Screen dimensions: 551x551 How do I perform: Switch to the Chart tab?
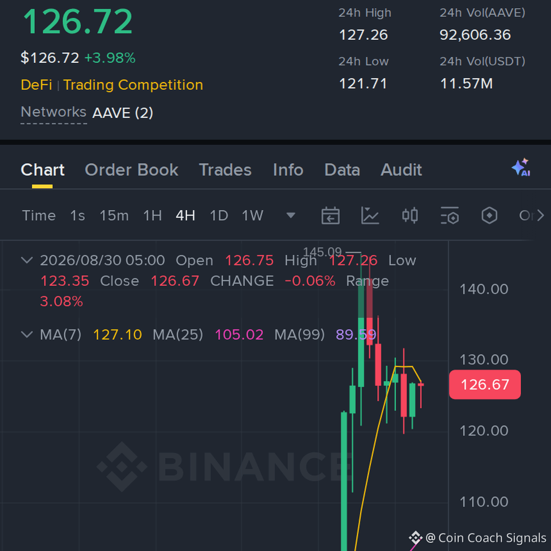(x=42, y=170)
